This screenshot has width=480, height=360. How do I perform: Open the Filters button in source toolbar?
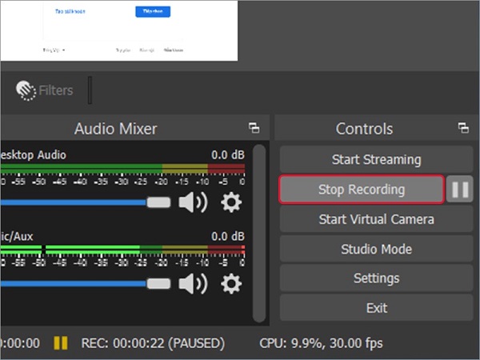click(x=44, y=90)
